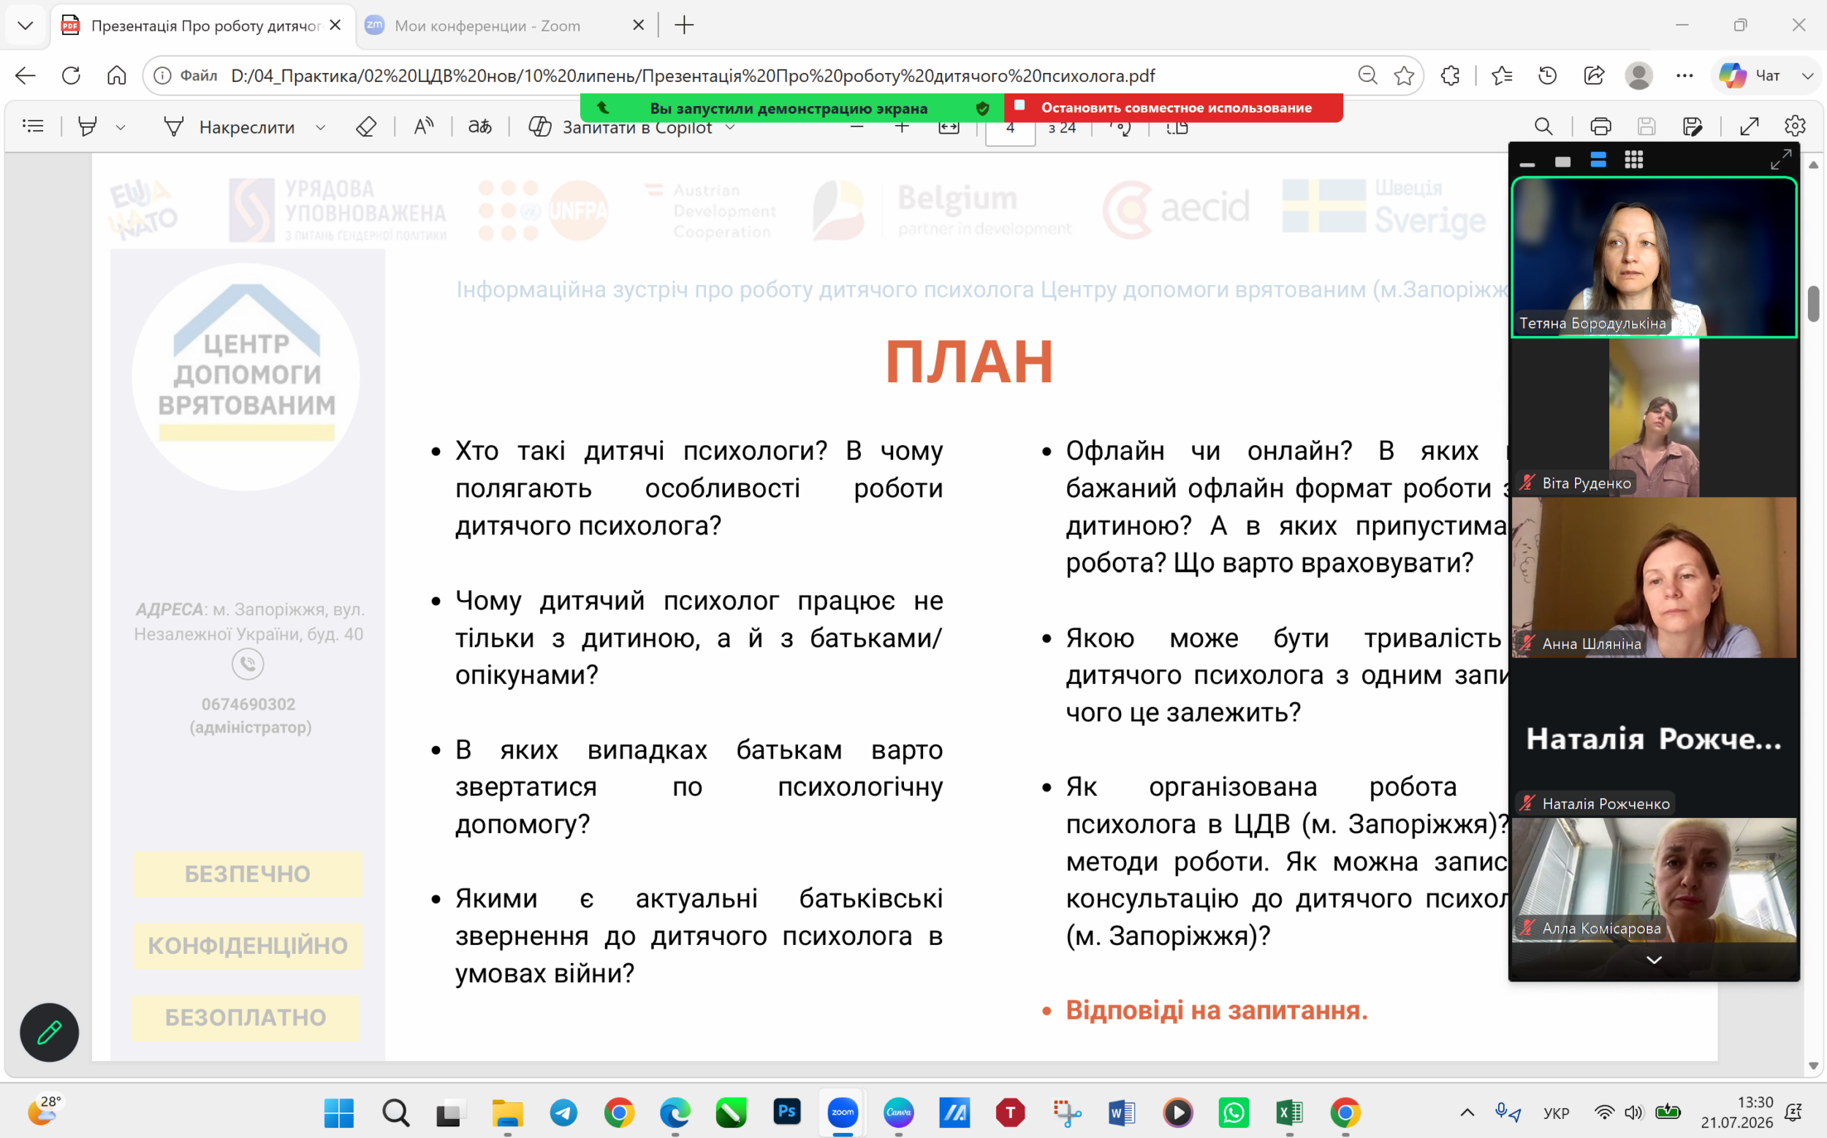The width and height of the screenshot is (1827, 1138).
Task: Expand Zoom video panel to full size
Action: (x=1780, y=159)
